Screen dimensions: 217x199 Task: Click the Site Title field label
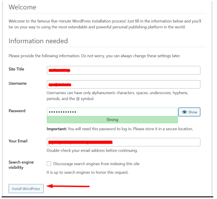[x=16, y=69]
